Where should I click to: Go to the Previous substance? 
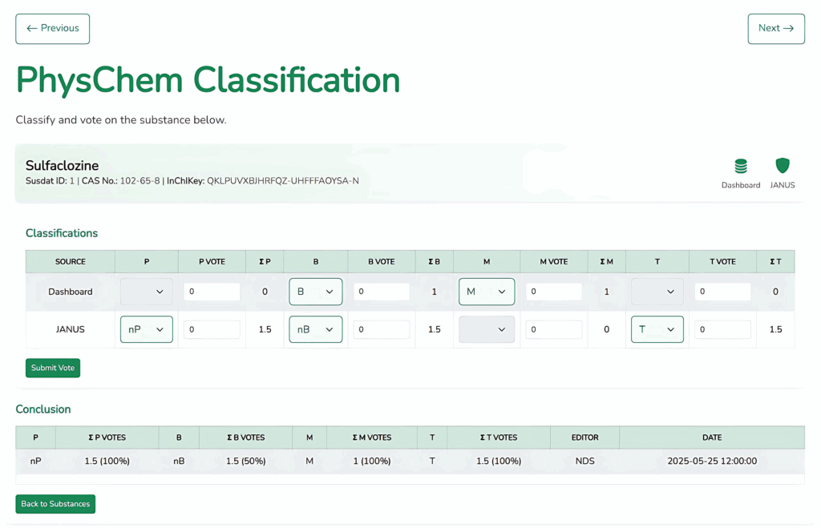(52, 29)
